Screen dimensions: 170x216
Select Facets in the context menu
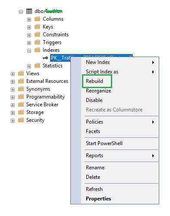click(x=120, y=131)
